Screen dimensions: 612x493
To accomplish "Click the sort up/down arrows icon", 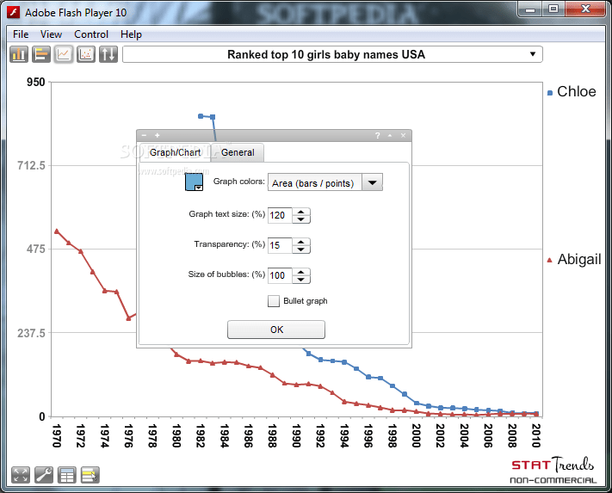I will 108,54.
